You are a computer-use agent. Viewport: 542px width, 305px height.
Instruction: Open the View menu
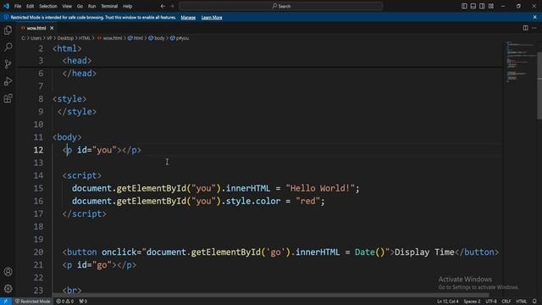point(67,6)
